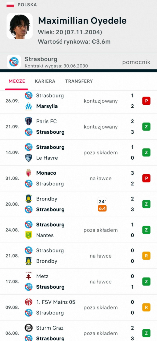The width and height of the screenshot is (157, 341).
Task: Click the Paris FC team crest
Action: 29,121
